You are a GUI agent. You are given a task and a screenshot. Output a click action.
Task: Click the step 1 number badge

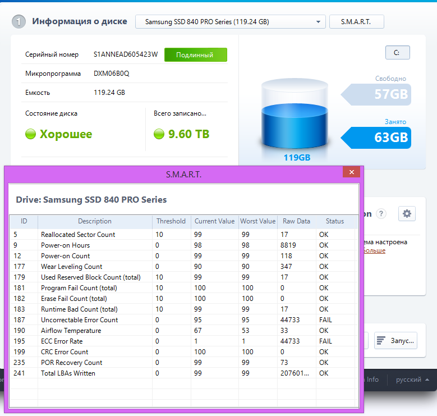19,22
